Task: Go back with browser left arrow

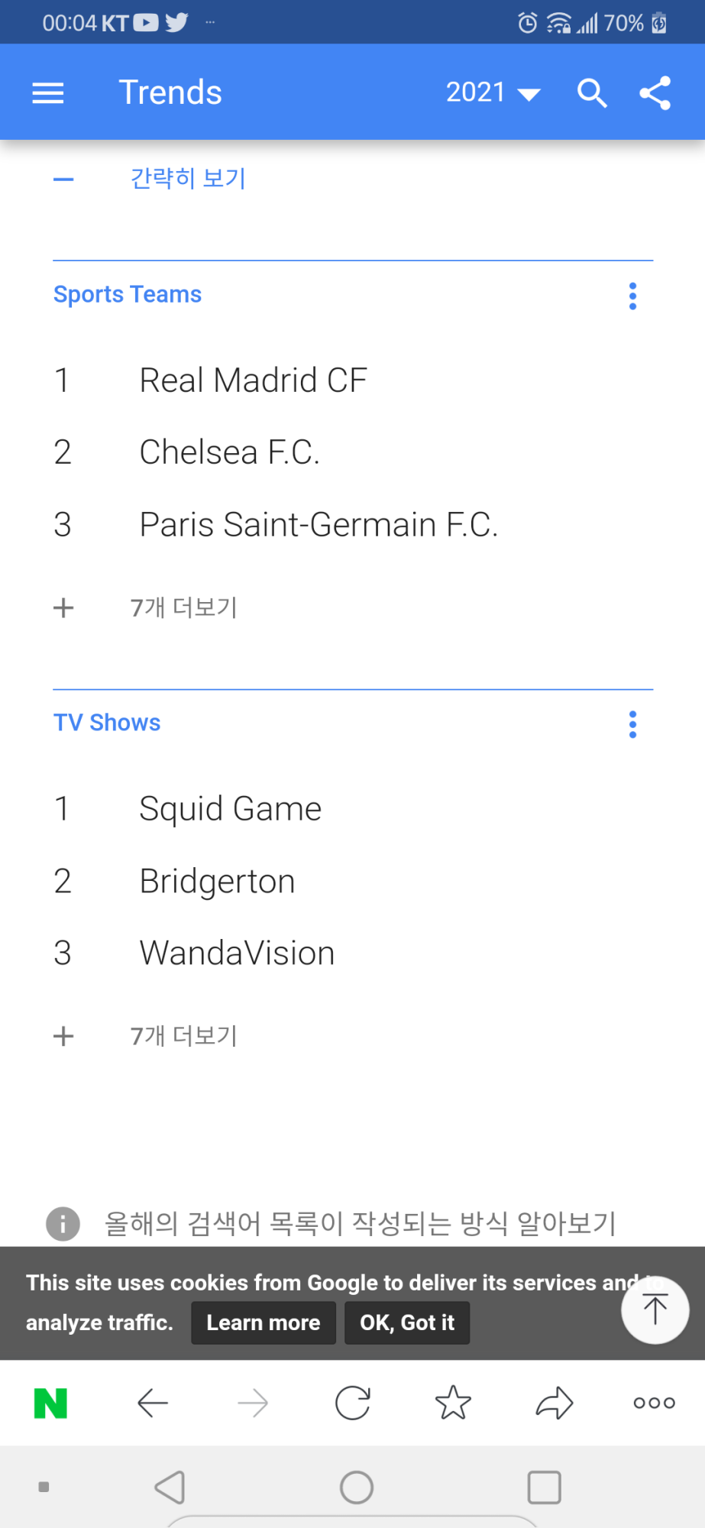Action: click(x=153, y=1403)
